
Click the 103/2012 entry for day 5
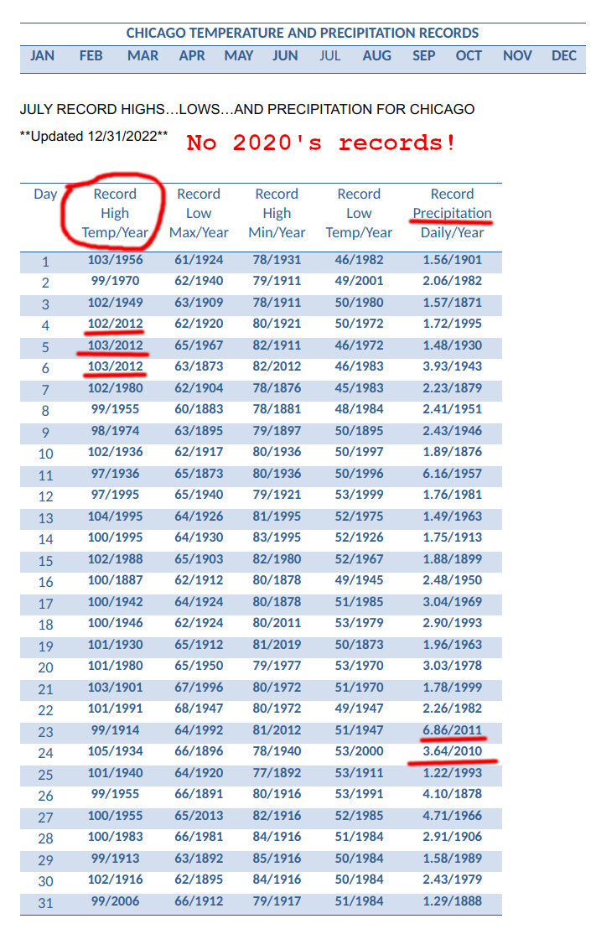117,345
